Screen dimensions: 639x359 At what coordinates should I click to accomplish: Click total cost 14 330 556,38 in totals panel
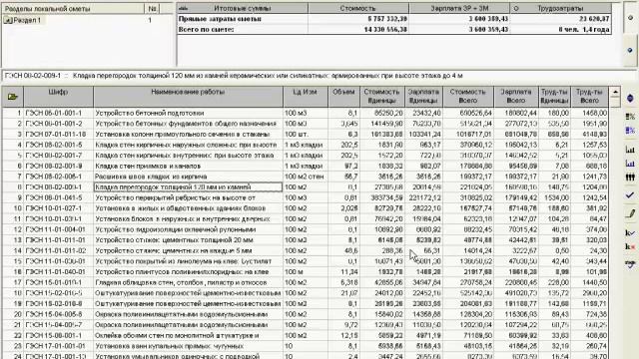(385, 29)
